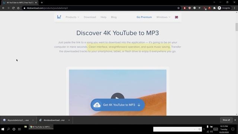The width and height of the screenshot is (238, 134).
Task: Click the page vertical scrollbar thumb
Action: click(237, 27)
